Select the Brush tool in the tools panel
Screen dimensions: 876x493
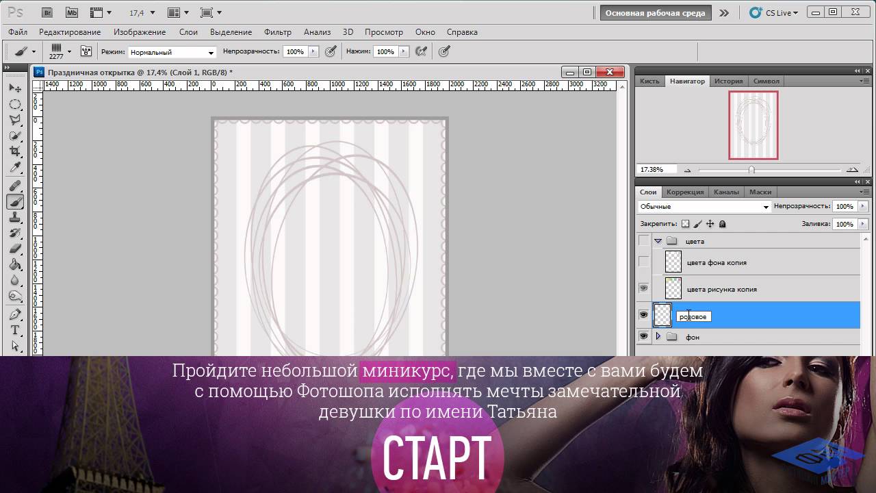tap(15, 201)
